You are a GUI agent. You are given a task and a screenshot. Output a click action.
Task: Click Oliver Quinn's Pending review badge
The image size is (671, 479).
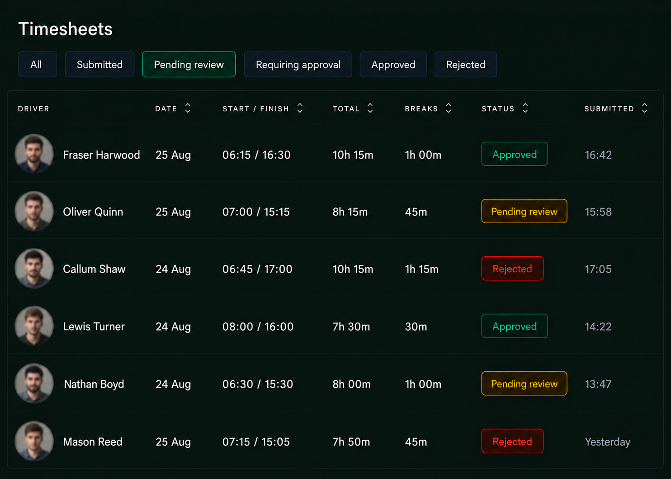click(x=524, y=211)
